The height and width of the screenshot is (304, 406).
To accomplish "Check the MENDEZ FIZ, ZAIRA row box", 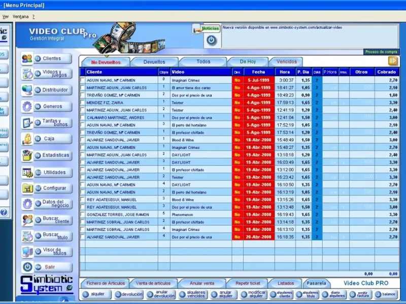I will [x=82, y=103].
